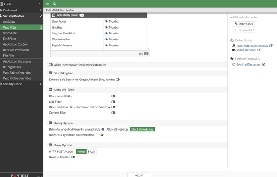Click the Online Guides question mark icon
The image size is (277, 177).
[232, 40]
